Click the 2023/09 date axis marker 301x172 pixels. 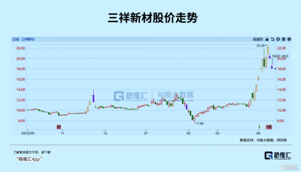[x=28, y=133]
